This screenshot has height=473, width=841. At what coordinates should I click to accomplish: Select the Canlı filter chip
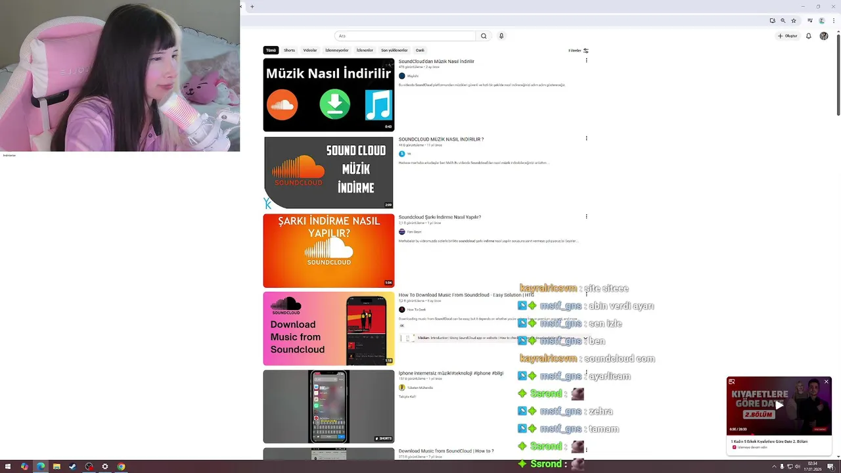tap(420, 51)
